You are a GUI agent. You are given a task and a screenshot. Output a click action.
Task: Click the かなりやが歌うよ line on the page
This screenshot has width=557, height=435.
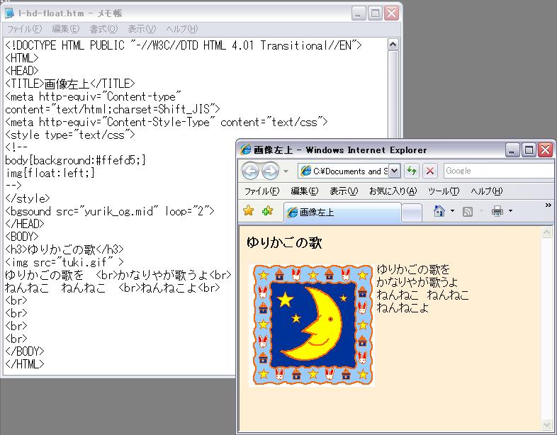coord(417,282)
